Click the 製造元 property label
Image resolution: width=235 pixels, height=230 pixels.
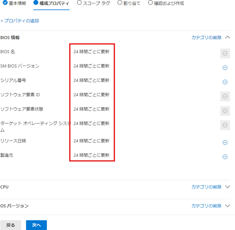[x=7, y=155]
